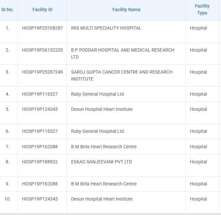221x215 pixels.
Task: Click SAROJ GUPTA CANCER CENTRE entry
Action: (x=122, y=76)
